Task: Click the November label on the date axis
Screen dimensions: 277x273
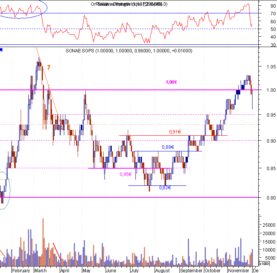Action: click(239, 271)
